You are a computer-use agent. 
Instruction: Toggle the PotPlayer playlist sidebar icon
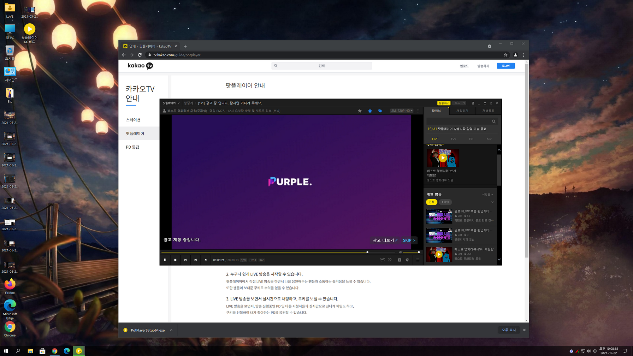tap(418, 260)
